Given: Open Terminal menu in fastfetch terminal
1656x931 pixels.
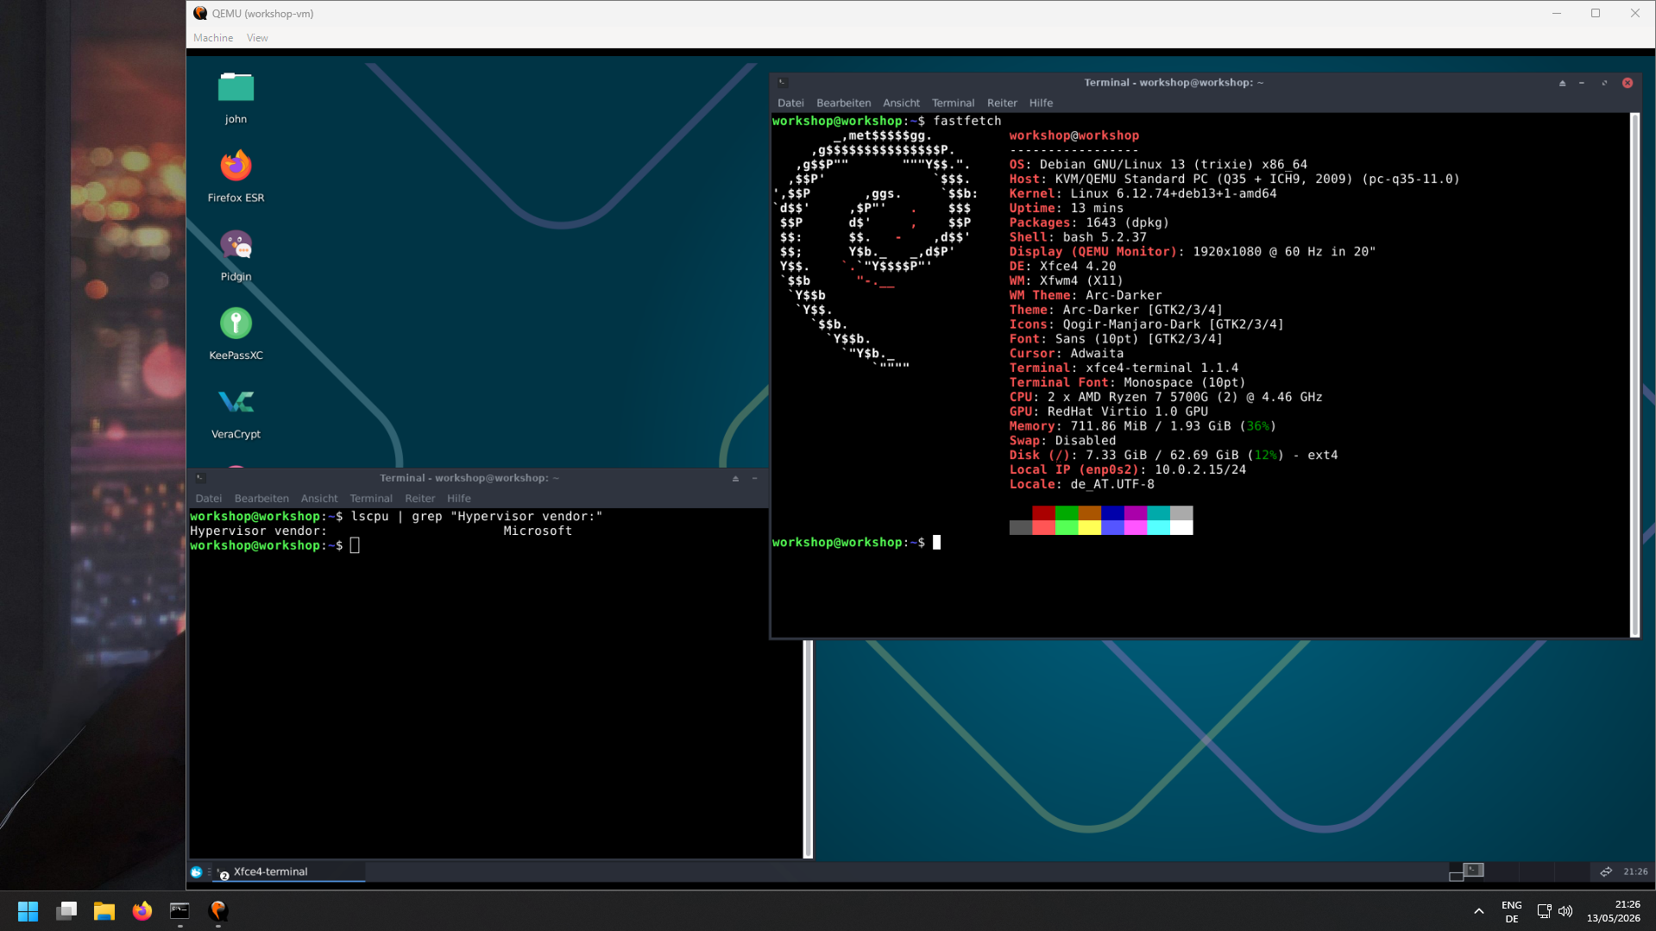Looking at the screenshot, I should [953, 103].
